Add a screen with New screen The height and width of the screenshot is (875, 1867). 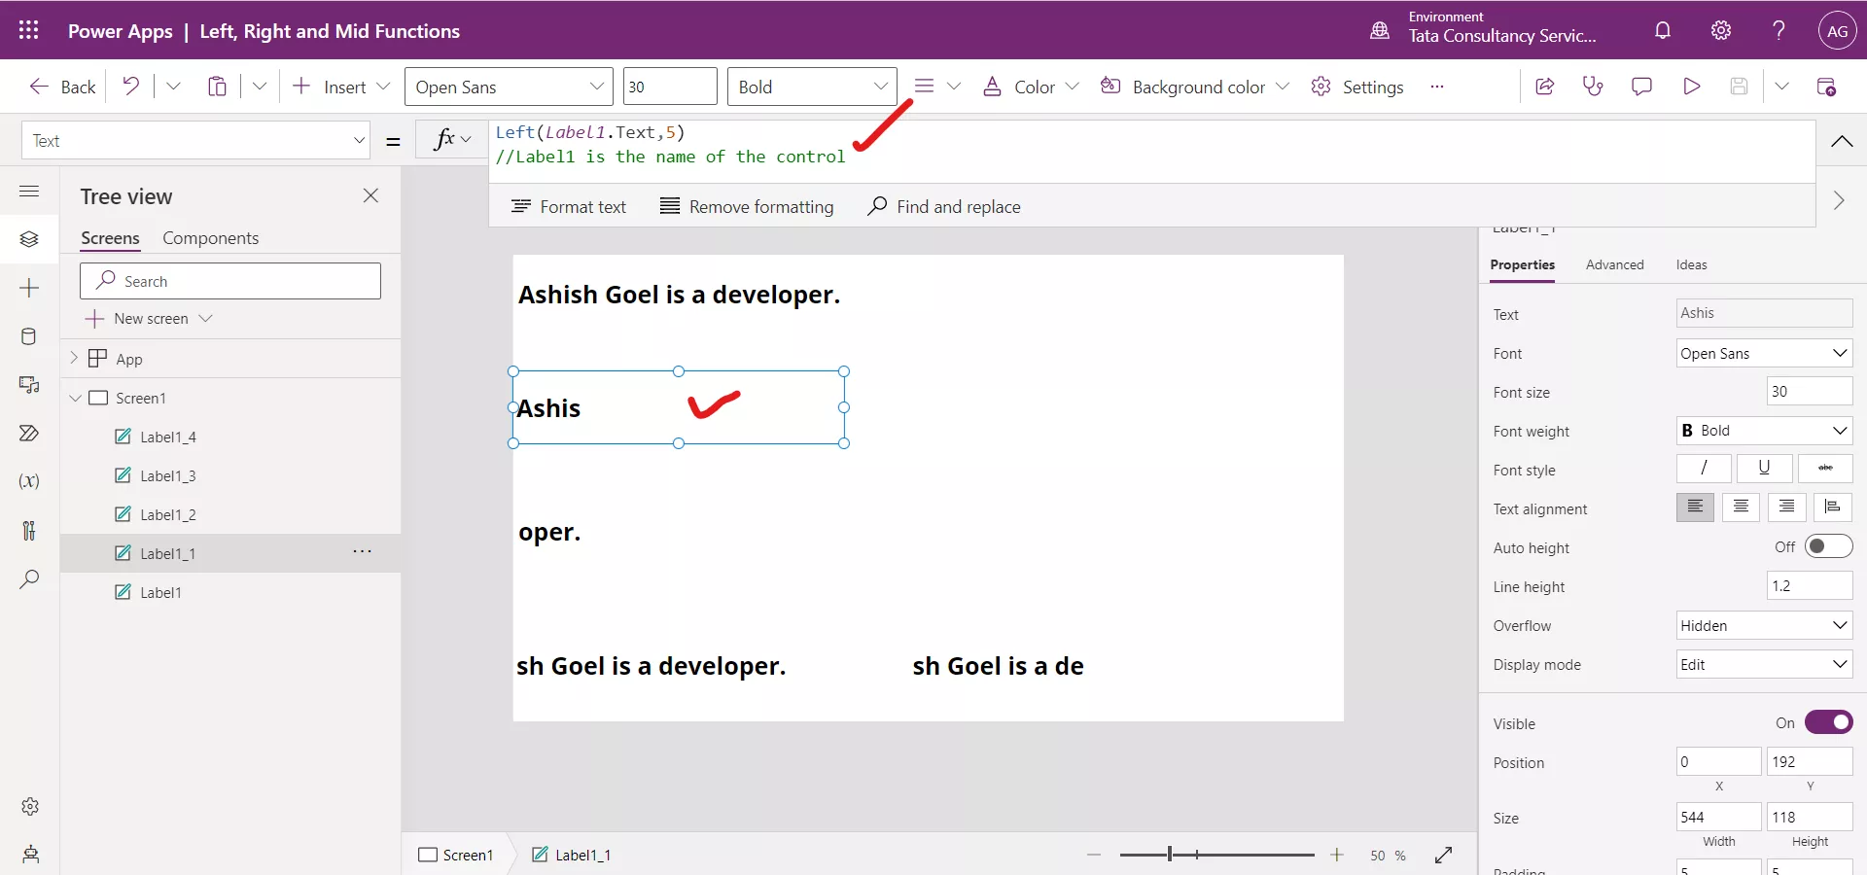(x=148, y=318)
